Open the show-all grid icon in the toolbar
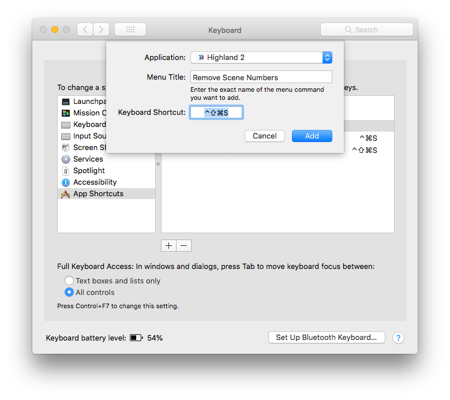The image size is (450, 400). [x=130, y=29]
